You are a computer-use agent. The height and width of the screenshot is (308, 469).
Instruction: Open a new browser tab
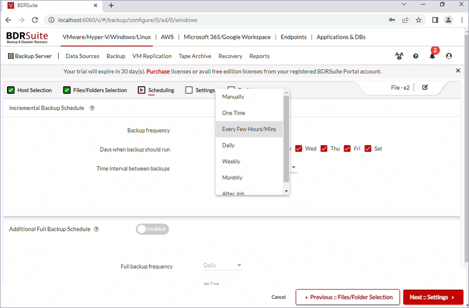tap(111, 5)
